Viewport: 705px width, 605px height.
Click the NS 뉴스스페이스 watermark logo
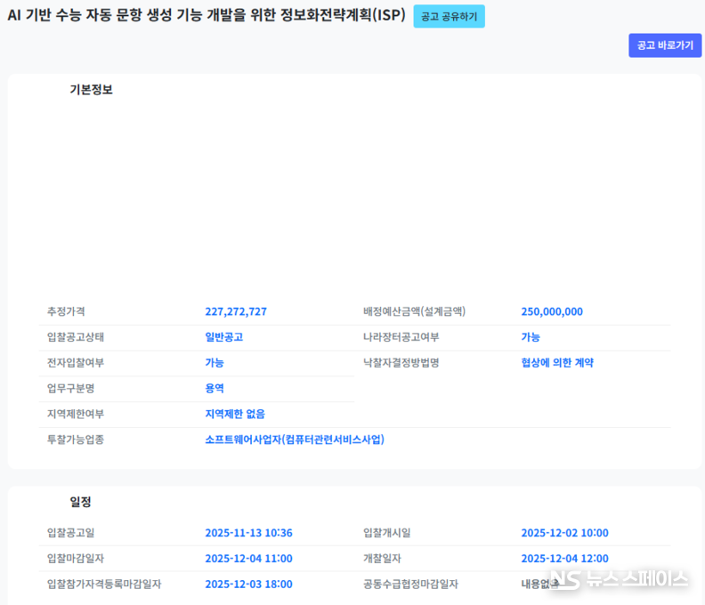pos(619,579)
